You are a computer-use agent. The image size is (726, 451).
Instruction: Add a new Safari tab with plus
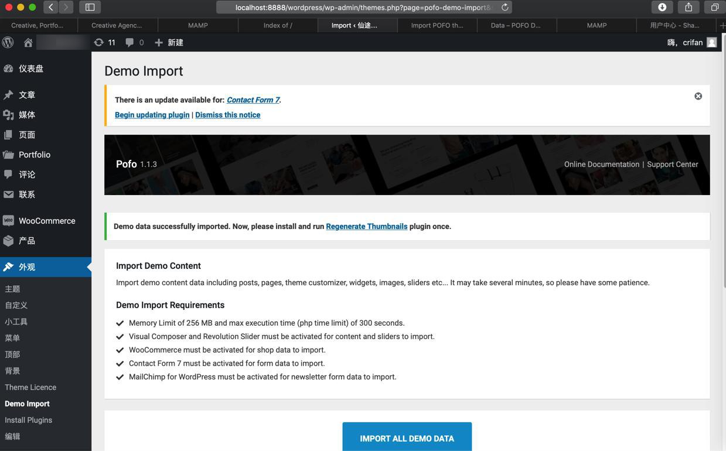tap(722, 25)
